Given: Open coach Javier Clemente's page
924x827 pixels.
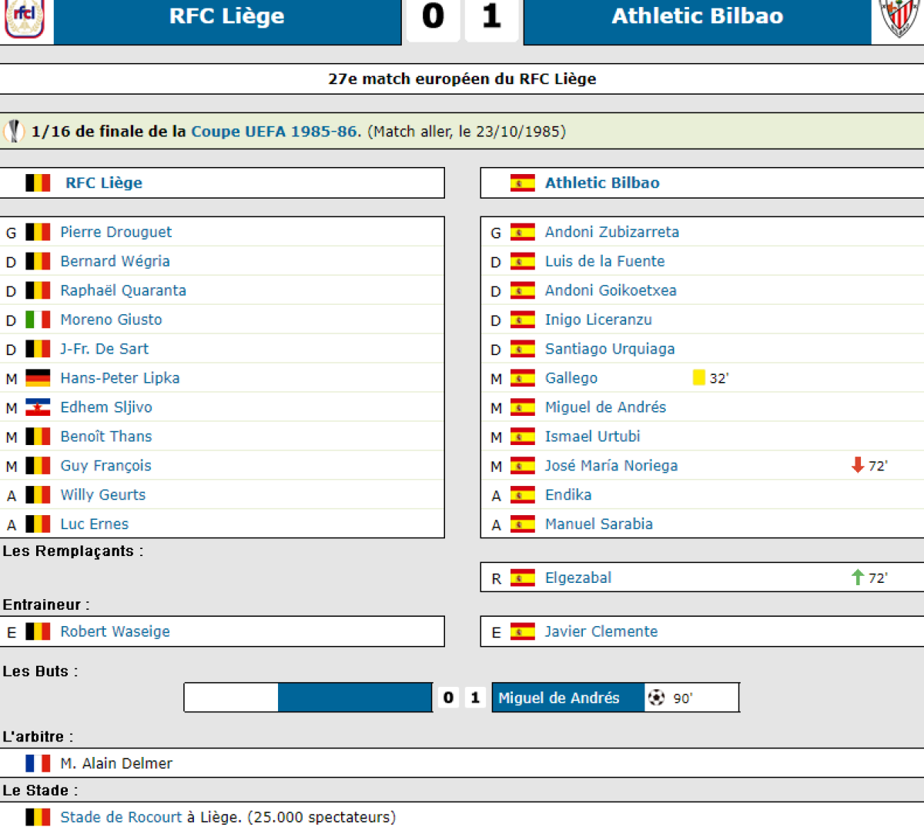Looking at the screenshot, I should click(x=601, y=631).
